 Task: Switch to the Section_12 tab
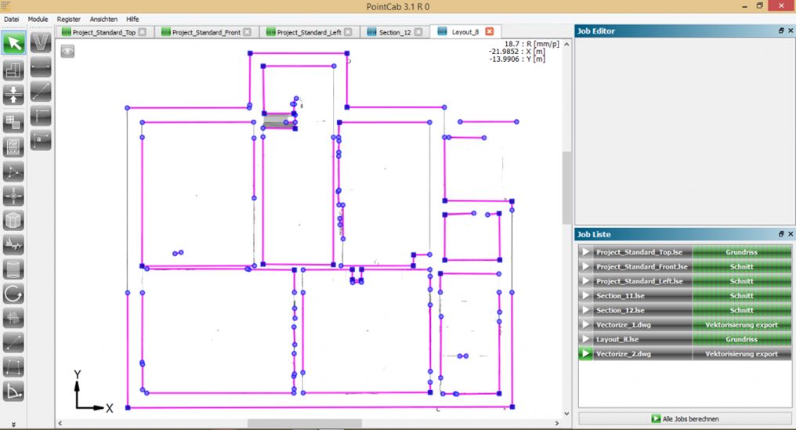[x=394, y=32]
